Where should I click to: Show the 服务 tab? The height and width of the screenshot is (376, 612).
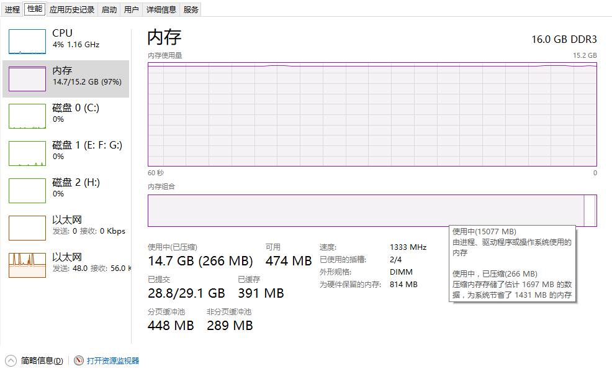[191, 9]
